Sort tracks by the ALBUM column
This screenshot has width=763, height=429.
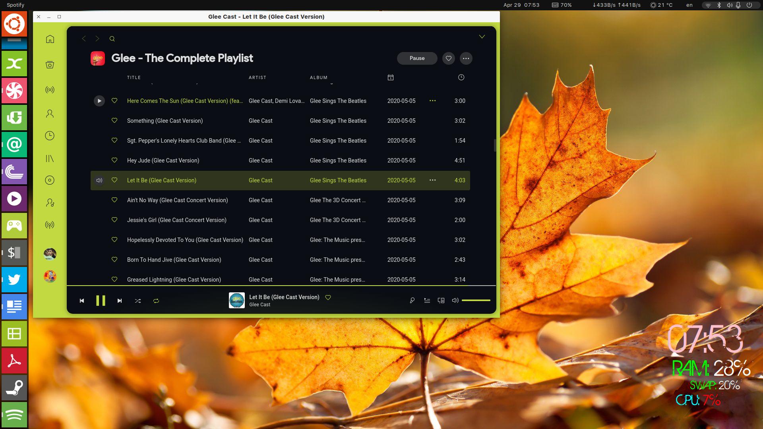[x=319, y=77]
